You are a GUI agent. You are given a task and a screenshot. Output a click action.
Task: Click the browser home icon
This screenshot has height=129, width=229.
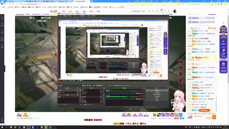click(17, 4)
